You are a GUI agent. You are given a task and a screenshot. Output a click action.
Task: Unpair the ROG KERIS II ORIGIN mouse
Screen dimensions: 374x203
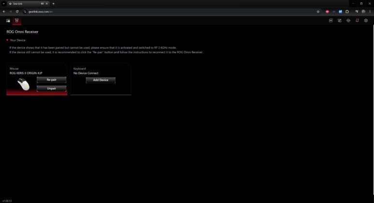[52, 88]
